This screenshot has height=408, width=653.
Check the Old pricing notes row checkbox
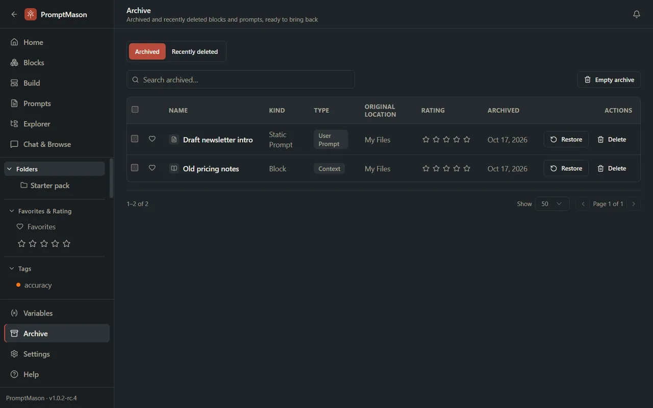coord(135,168)
